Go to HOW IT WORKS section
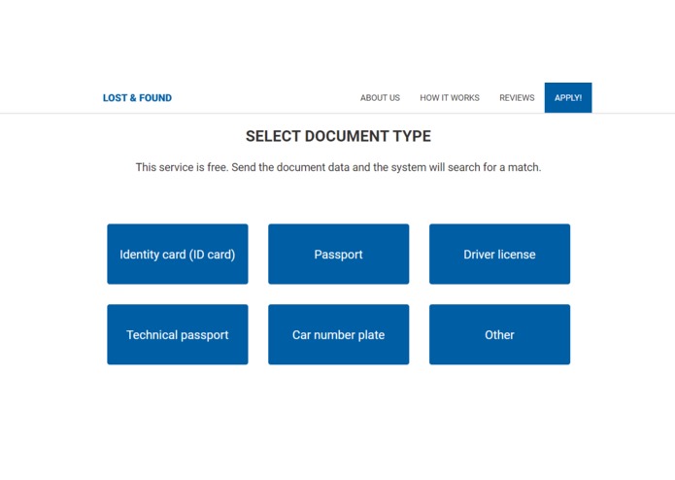The height and width of the screenshot is (480, 675). point(450,98)
